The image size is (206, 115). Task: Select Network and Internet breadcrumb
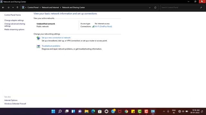pos(50,7)
